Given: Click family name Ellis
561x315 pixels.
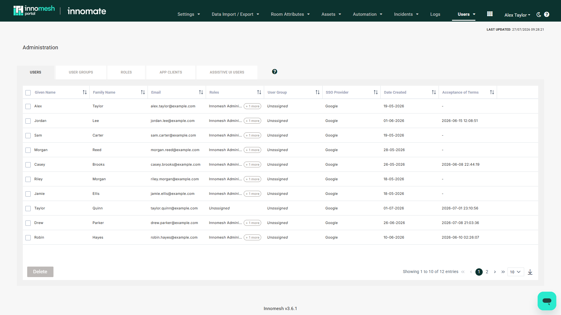Looking at the screenshot, I should 96,194.
